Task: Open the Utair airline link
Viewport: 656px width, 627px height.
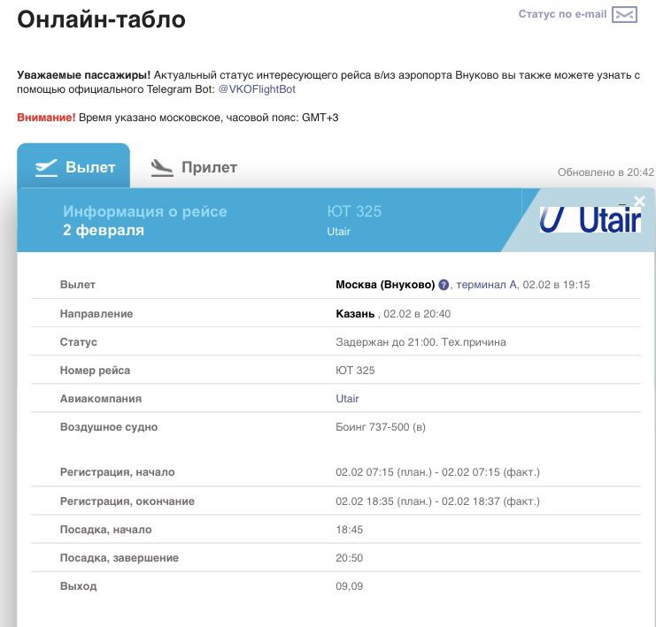Action: (x=347, y=398)
